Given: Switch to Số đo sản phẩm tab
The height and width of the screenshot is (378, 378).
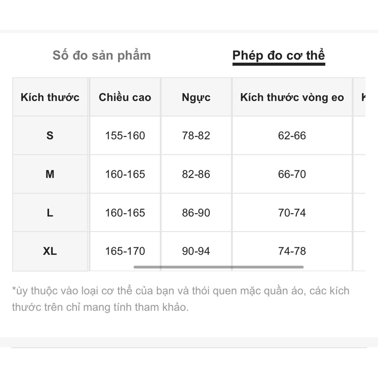Looking at the screenshot, I should (x=102, y=55).
